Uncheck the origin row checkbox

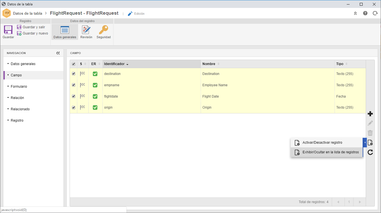point(74,107)
